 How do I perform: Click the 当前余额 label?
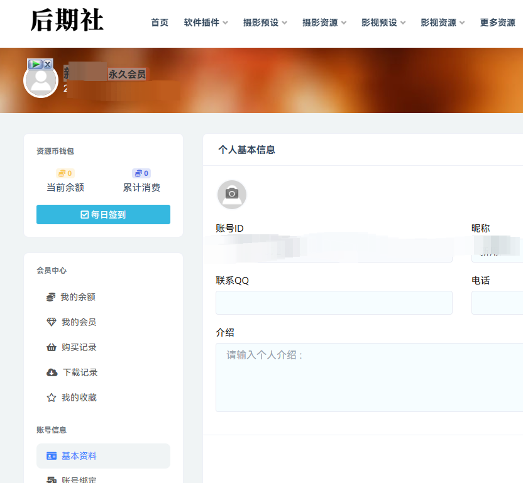65,187
